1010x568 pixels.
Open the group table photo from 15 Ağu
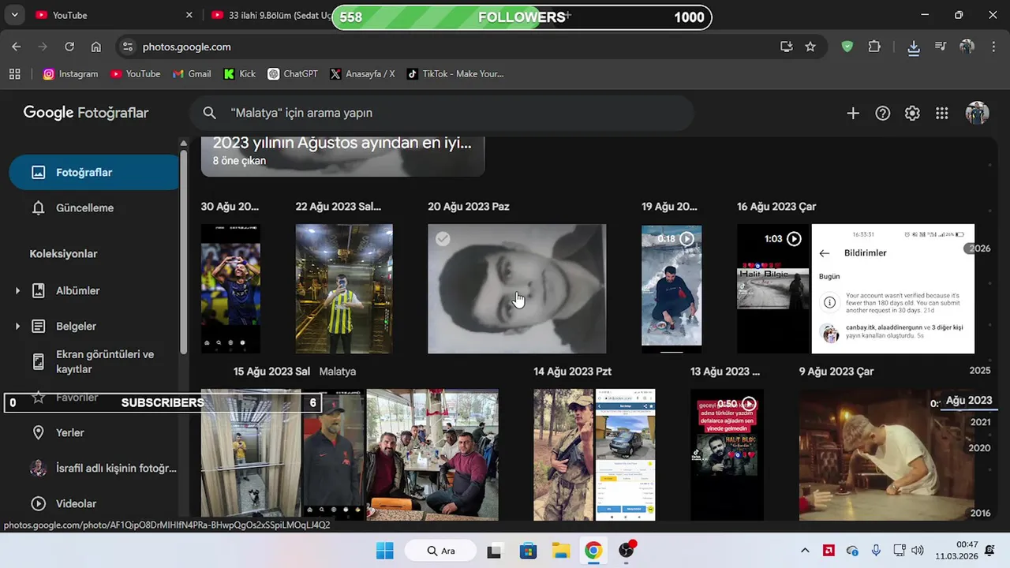[x=432, y=454]
